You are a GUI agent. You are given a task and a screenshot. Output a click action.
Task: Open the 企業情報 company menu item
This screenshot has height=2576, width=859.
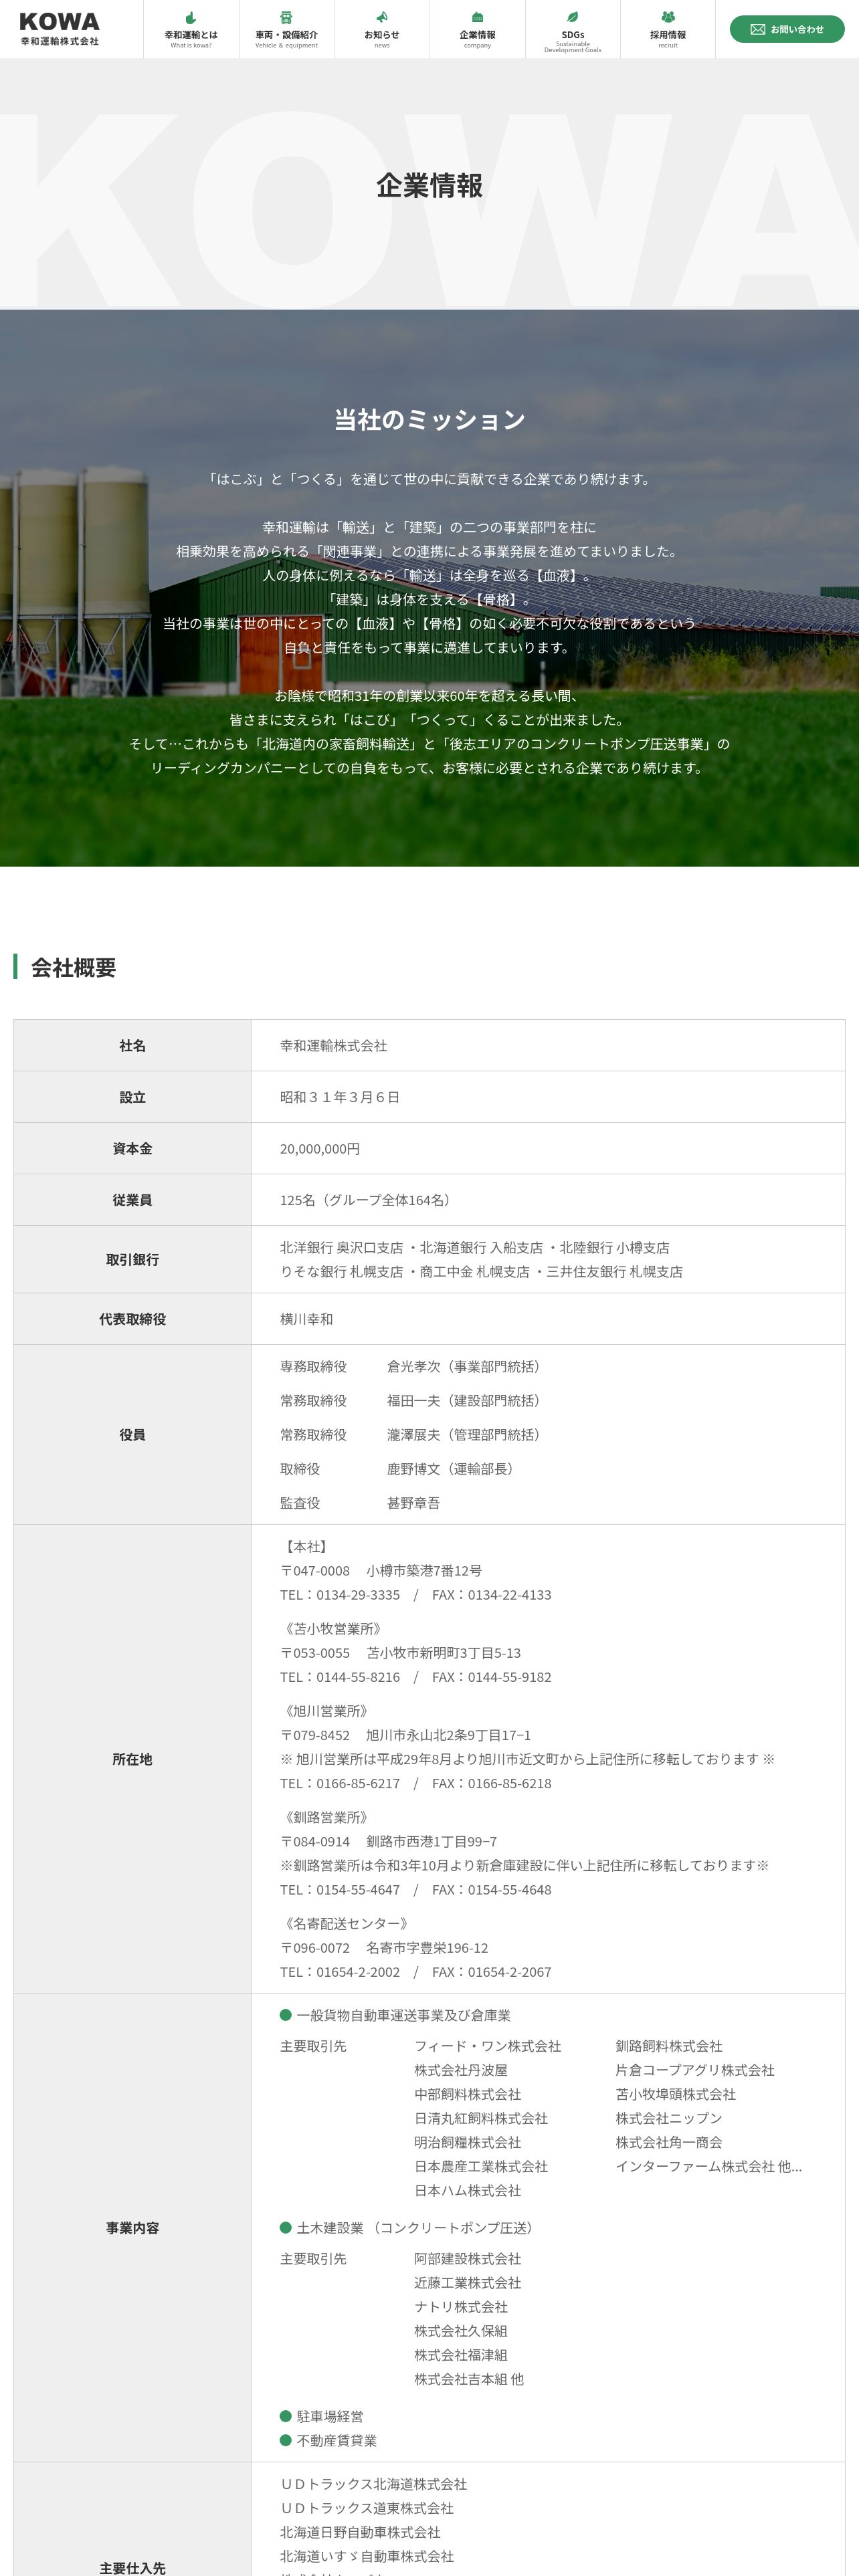pos(477,29)
